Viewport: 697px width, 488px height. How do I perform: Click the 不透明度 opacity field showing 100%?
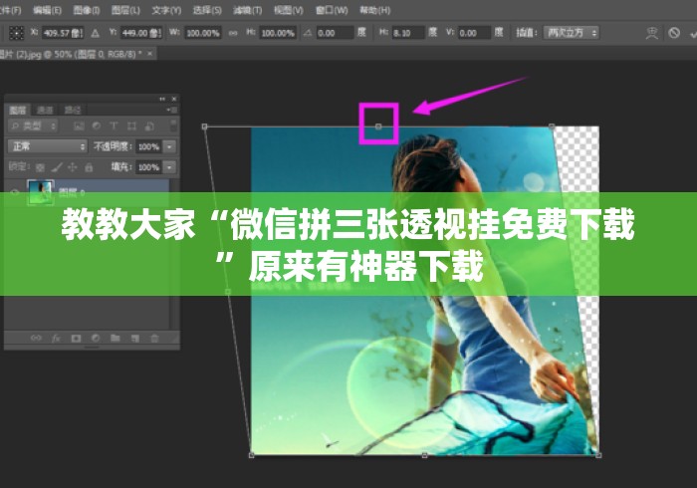pyautogui.click(x=148, y=146)
